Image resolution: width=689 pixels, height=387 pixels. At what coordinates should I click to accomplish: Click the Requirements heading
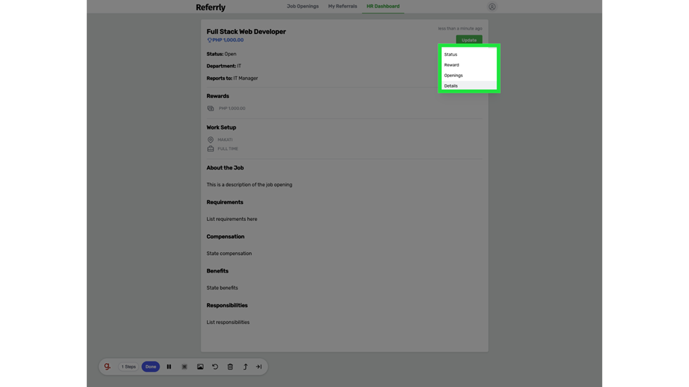point(225,202)
